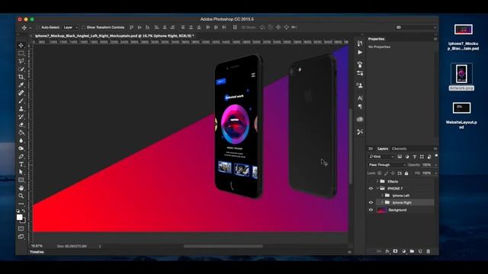
Task: Open the History panel icon
Action: 360,43
